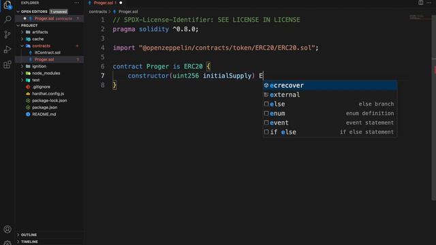
Task: Select the Proger.sol editor tab
Action: [x=105, y=3]
